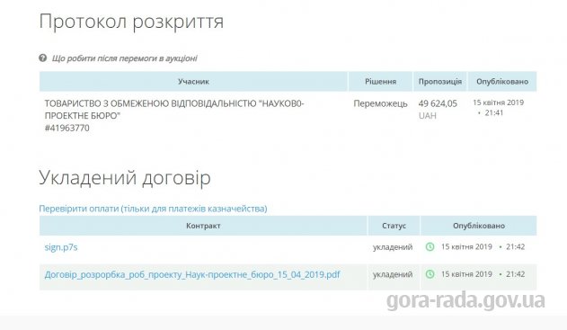Select the 'Статус' column header
The height and width of the screenshot is (330, 567).
(x=394, y=226)
